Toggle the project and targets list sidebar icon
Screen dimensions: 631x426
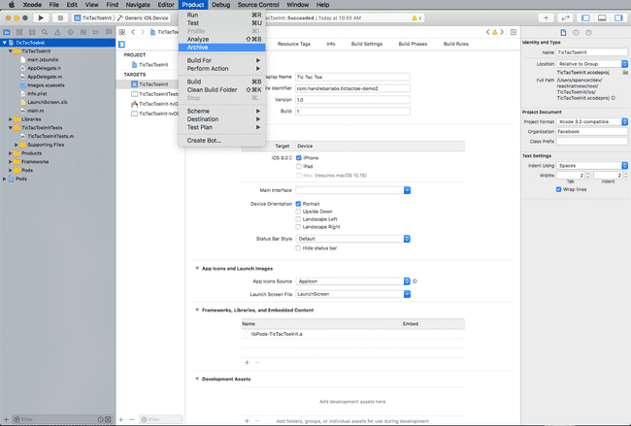[121, 45]
